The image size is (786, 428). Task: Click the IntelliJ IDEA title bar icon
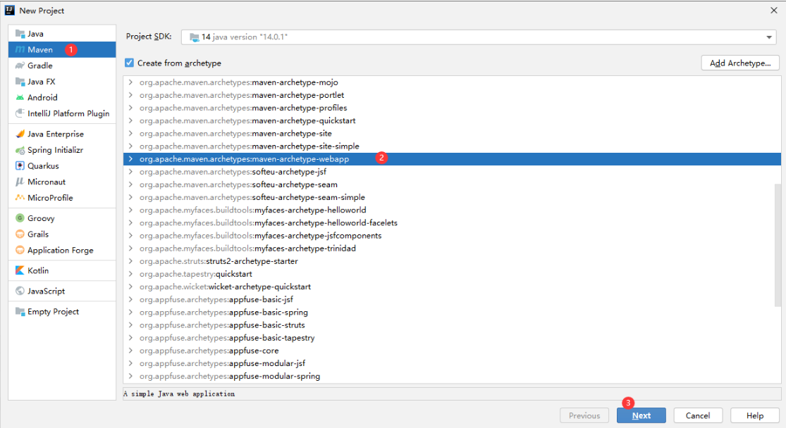pyautogui.click(x=10, y=10)
